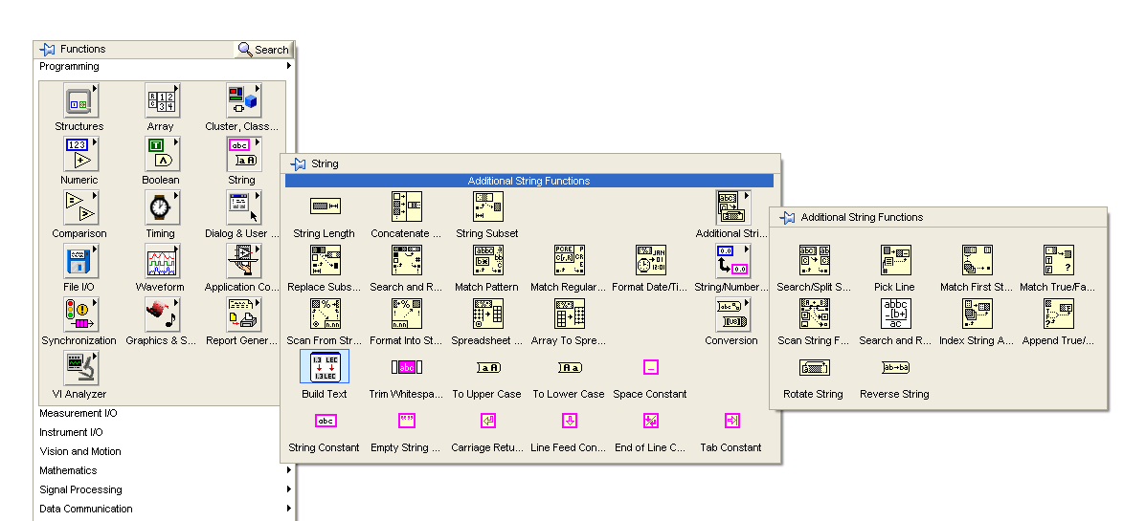Open the String/Number Conversion subpalette
Viewport: 1146px width, 521px height.
(732, 260)
